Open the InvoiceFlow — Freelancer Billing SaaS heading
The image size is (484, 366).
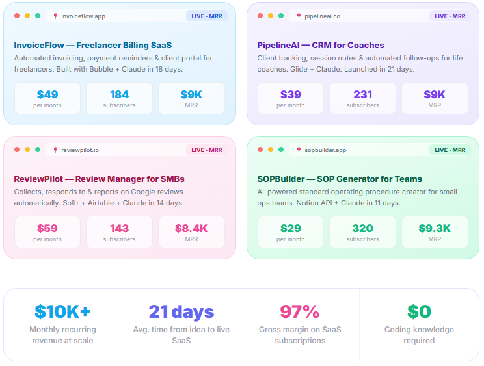pos(93,46)
